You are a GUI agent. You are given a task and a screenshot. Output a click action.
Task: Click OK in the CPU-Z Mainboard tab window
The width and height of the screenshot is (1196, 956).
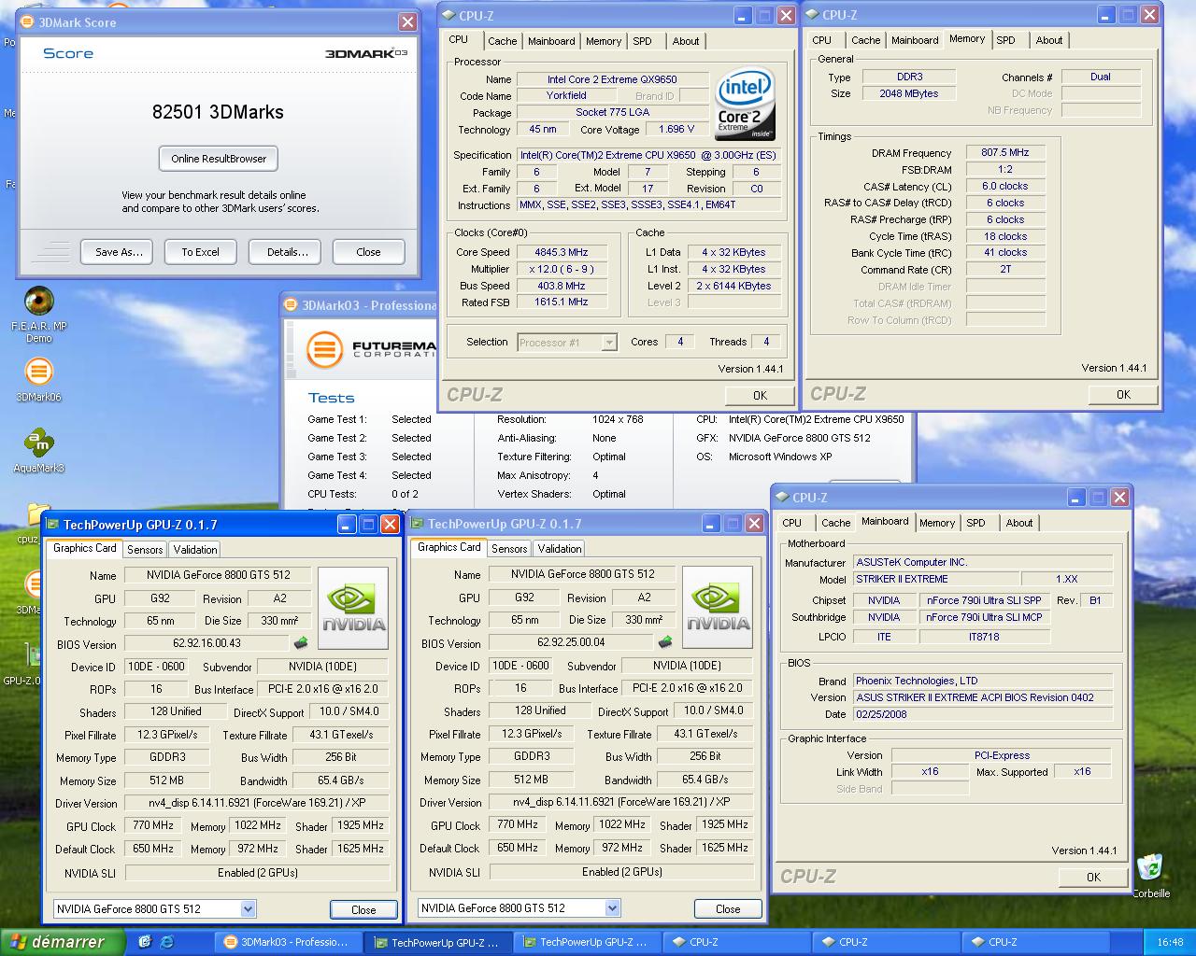pos(1093,877)
